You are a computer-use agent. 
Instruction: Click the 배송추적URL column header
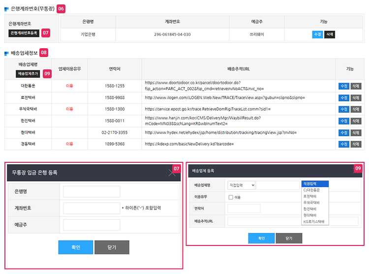(x=239, y=69)
